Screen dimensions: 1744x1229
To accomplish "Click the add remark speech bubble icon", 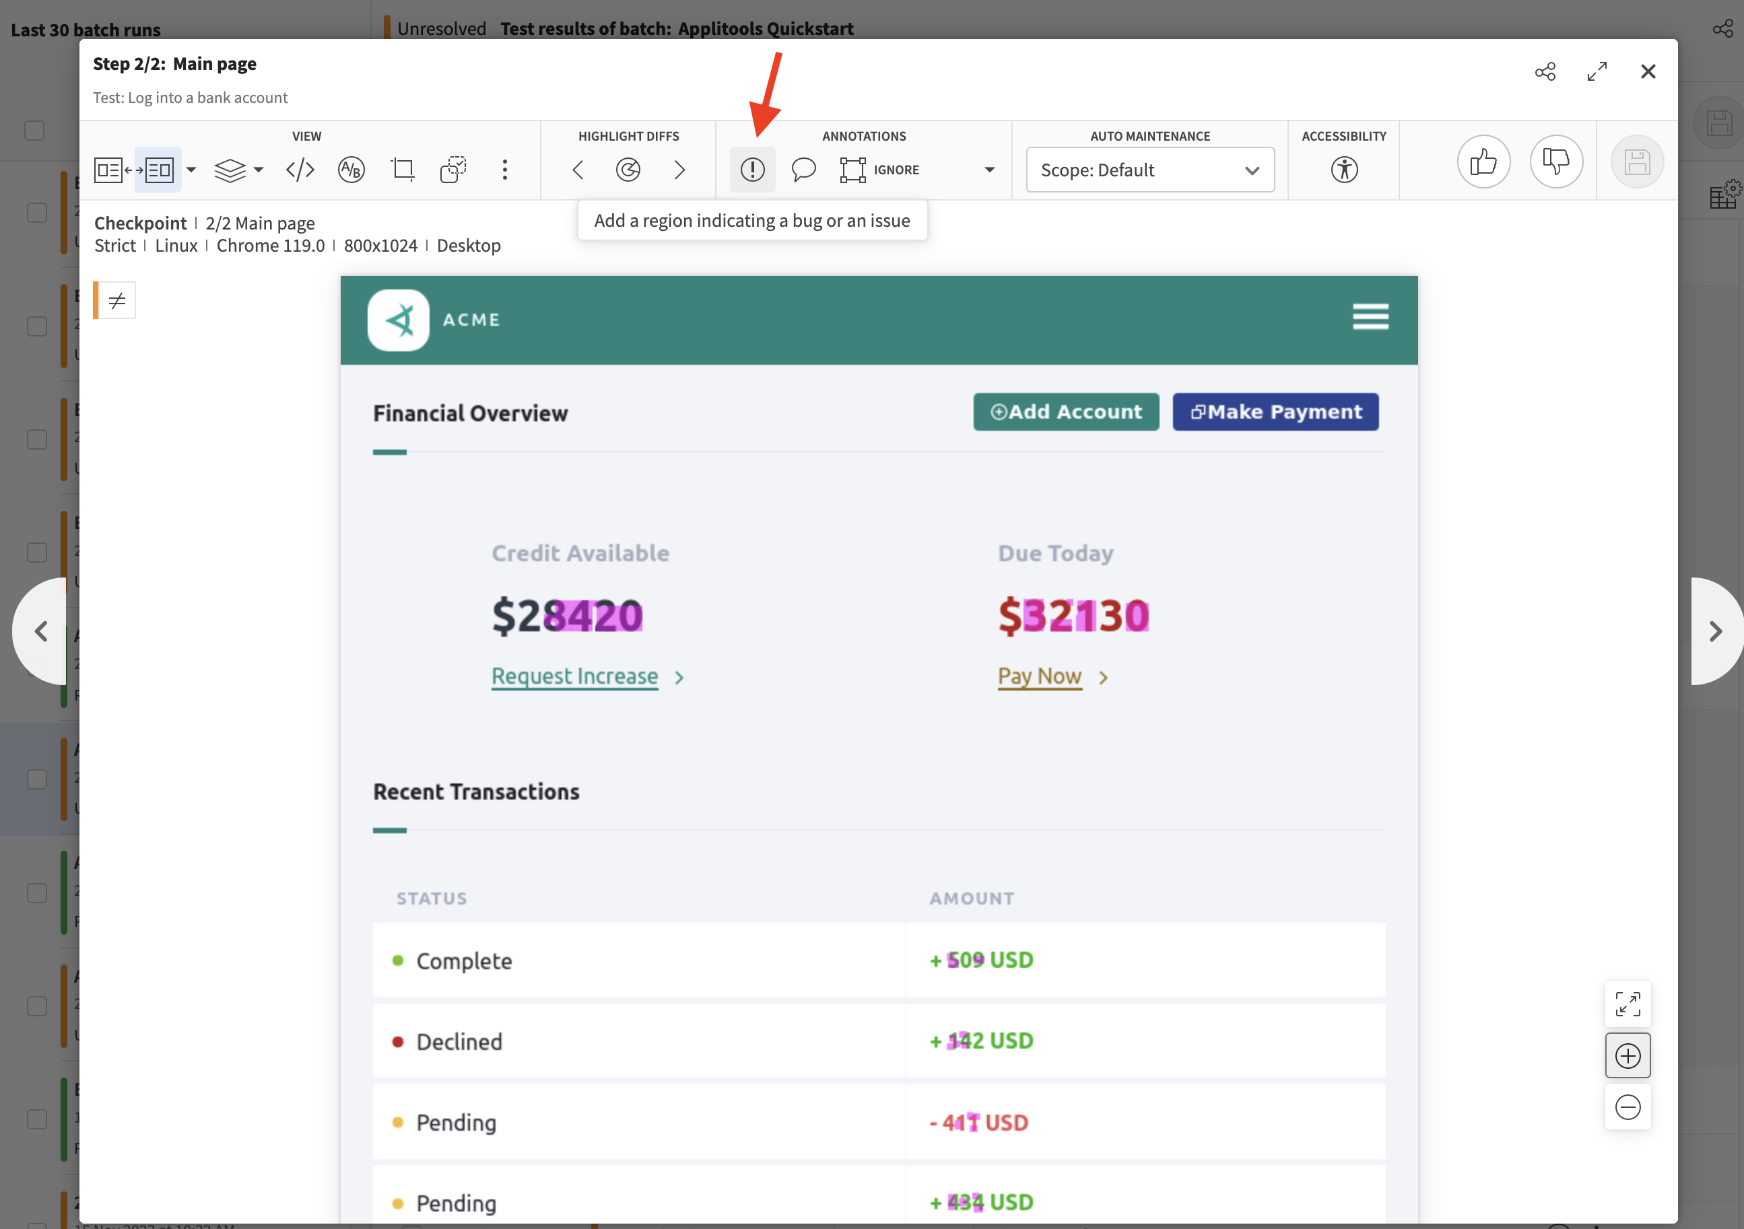I will click(x=803, y=170).
